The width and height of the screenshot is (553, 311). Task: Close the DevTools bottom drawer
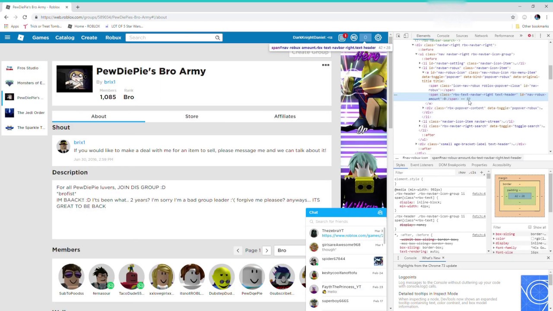click(x=548, y=258)
